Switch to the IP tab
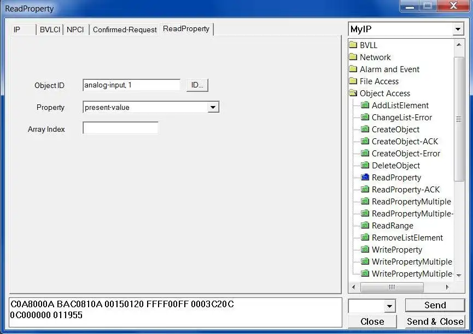This screenshot has height=334, width=473. tap(23, 30)
